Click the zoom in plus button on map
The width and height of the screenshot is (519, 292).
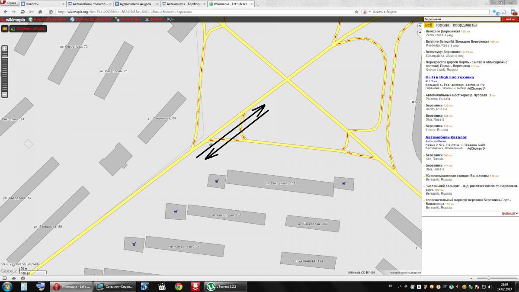coord(5,49)
